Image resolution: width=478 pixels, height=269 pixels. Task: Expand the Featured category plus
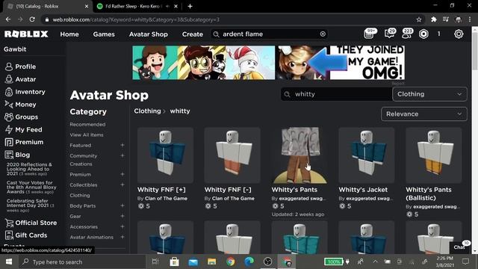122,145
